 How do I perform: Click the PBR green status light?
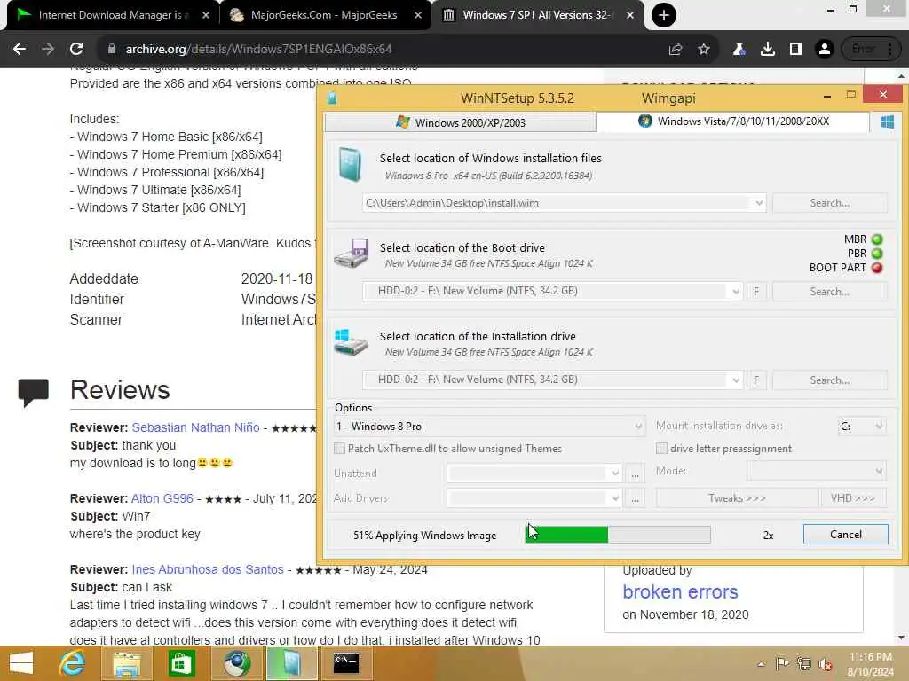point(877,253)
